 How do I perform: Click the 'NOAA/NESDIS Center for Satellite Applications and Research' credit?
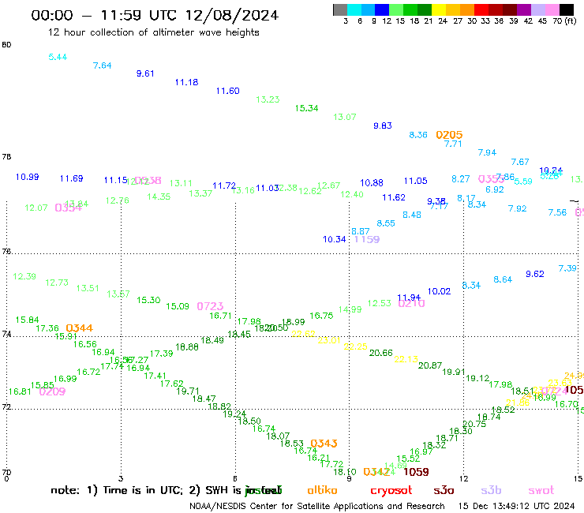(x=317, y=506)
